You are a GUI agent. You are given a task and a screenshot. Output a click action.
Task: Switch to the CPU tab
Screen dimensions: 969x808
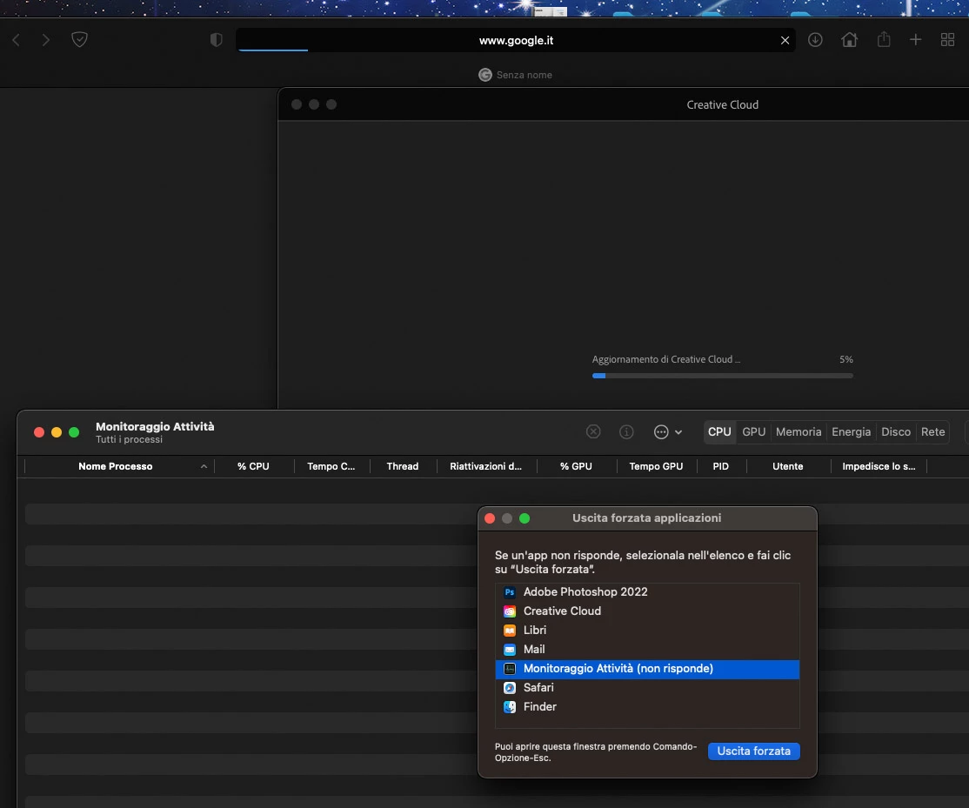coord(719,431)
